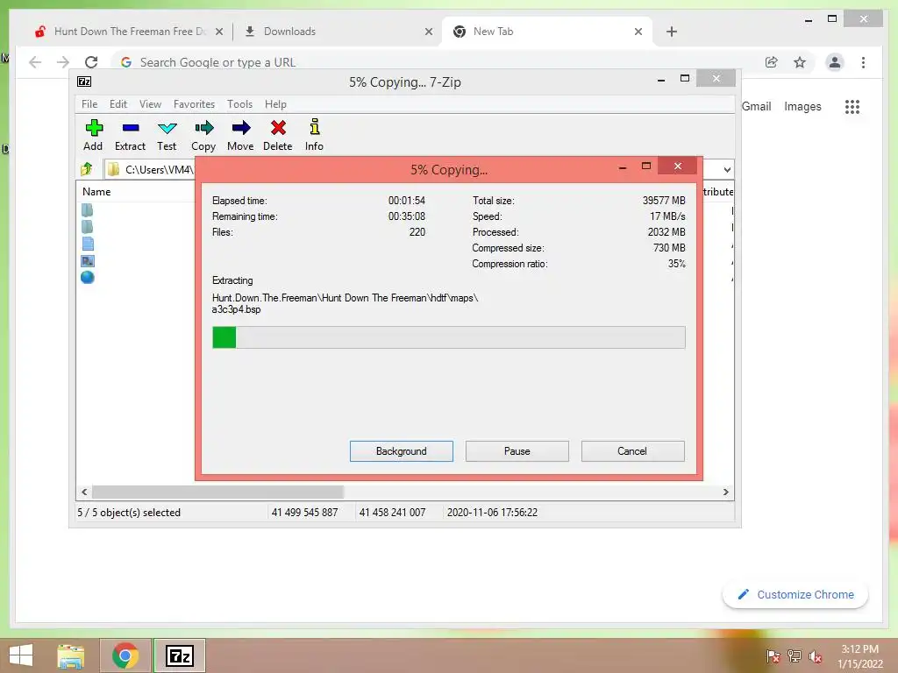Select the document file icon in list
The image size is (898, 673).
click(88, 244)
